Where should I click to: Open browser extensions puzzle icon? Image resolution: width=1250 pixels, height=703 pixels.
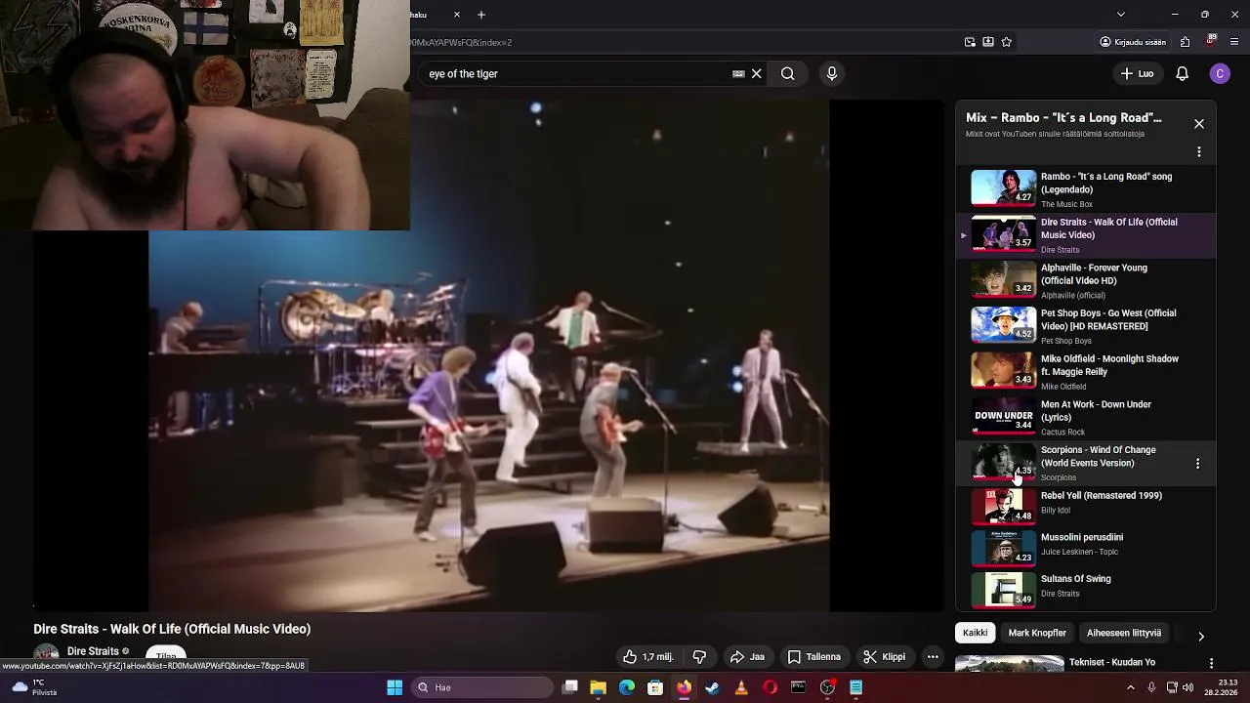[x=1185, y=42]
